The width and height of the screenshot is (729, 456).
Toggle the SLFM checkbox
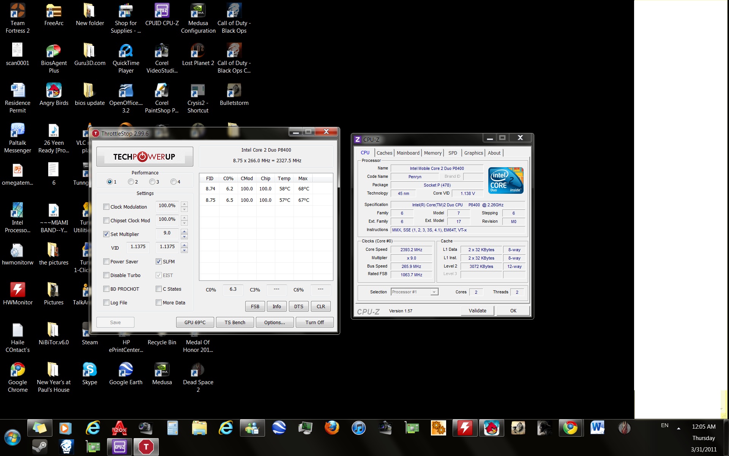(x=159, y=261)
